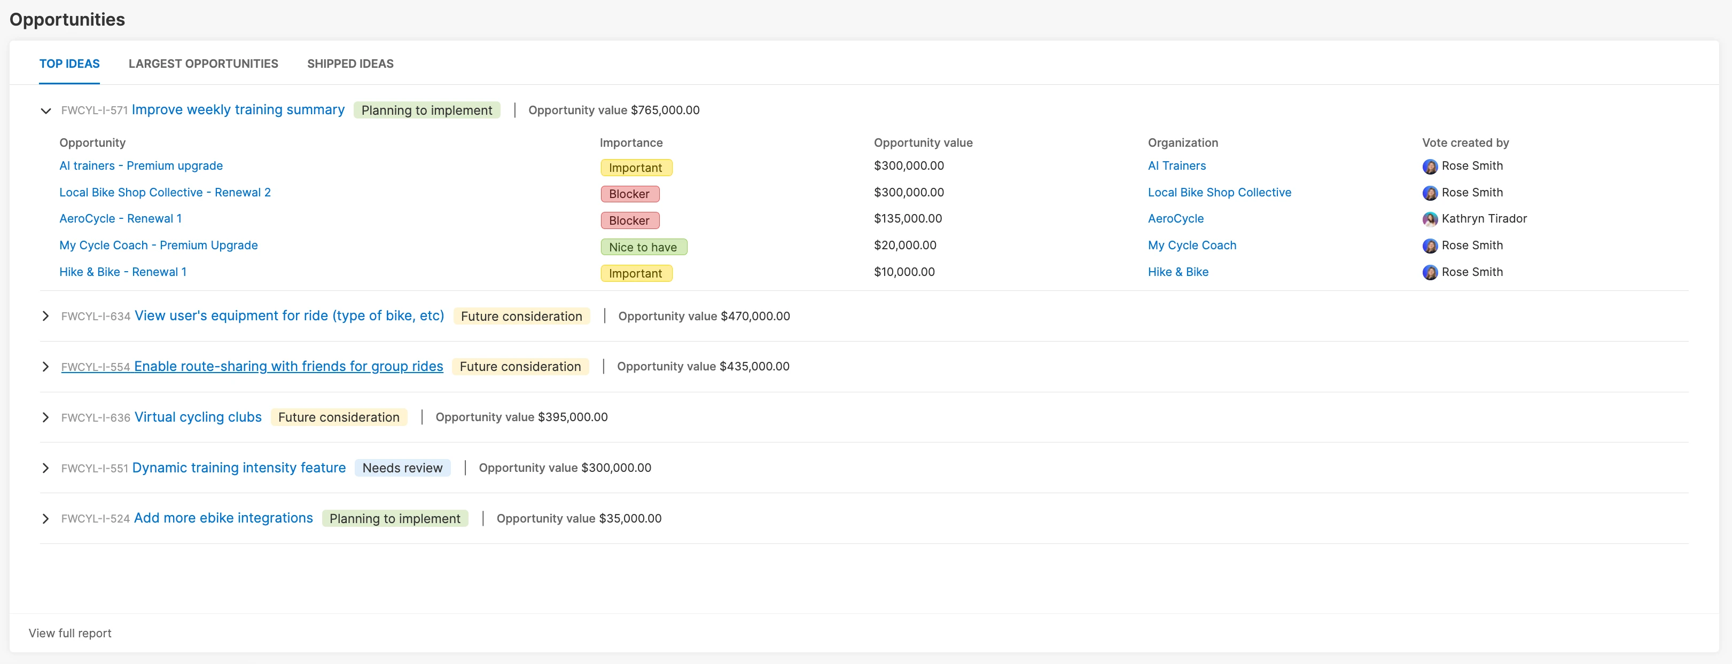Expand Dynamic training intensity feature row
The image size is (1732, 664).
pyautogui.click(x=46, y=468)
